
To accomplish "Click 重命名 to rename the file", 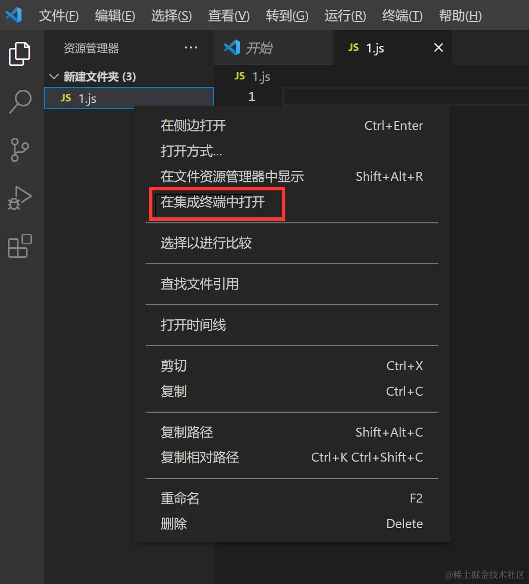I will [x=180, y=498].
